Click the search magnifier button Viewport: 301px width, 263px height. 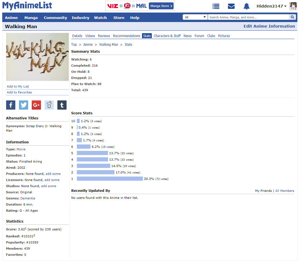point(292,17)
